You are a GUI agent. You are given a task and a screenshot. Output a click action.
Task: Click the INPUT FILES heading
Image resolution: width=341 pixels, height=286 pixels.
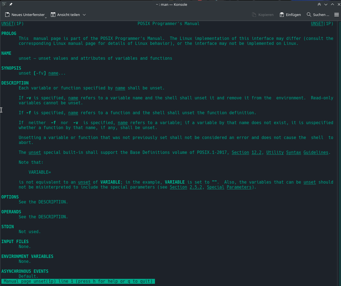coord(15,242)
